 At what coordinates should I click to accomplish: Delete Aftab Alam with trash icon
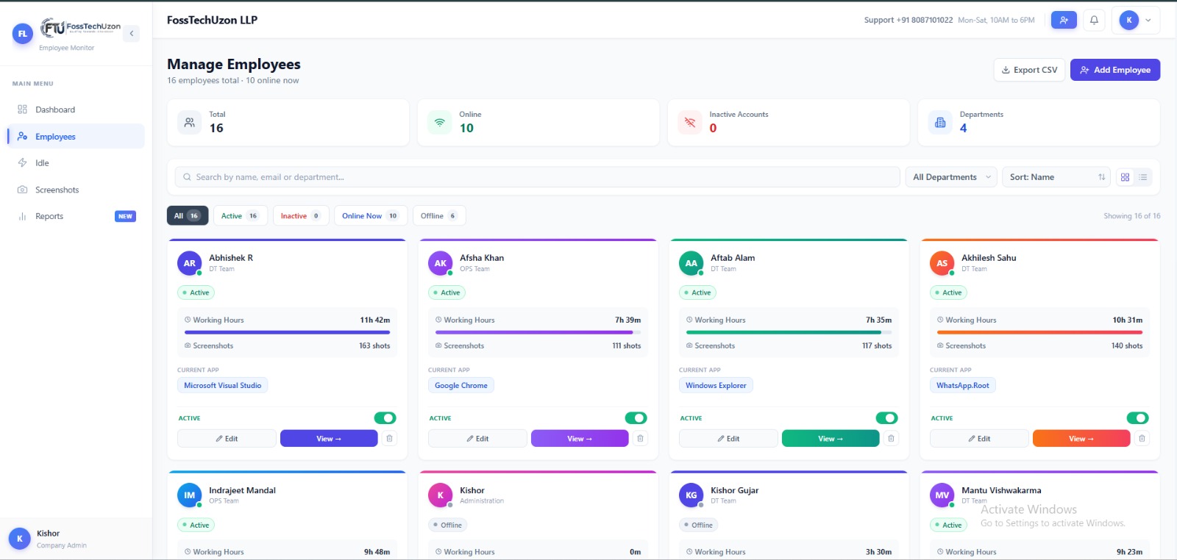[x=892, y=439]
